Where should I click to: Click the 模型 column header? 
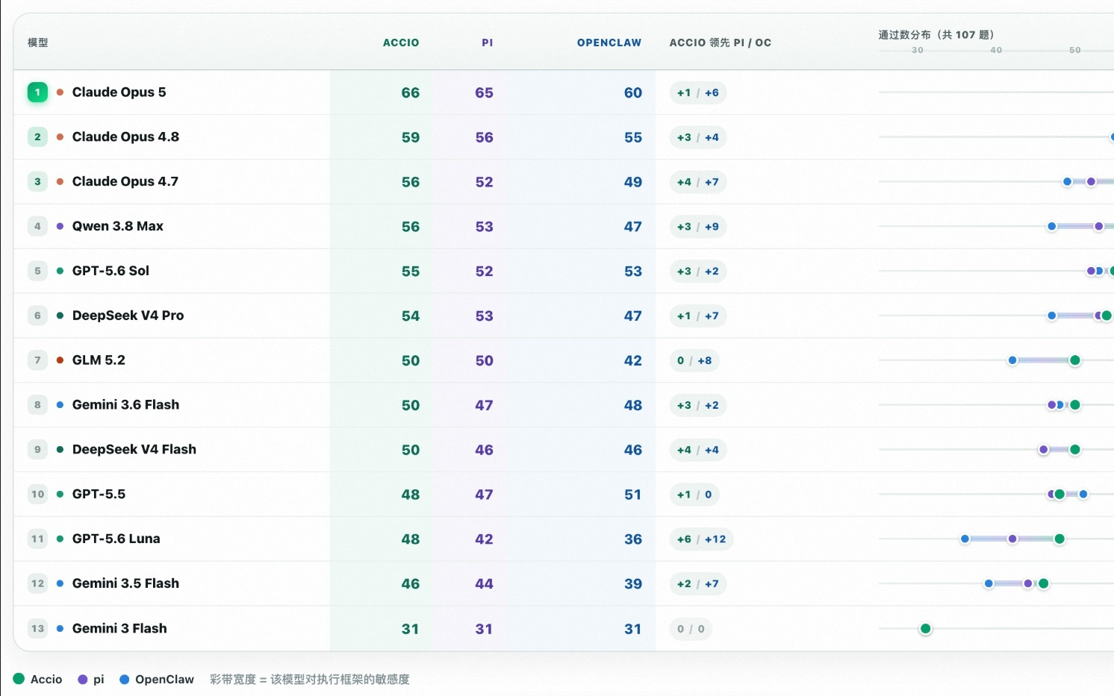(x=38, y=43)
